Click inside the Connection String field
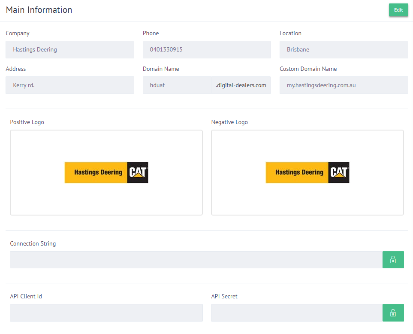 pos(196,260)
